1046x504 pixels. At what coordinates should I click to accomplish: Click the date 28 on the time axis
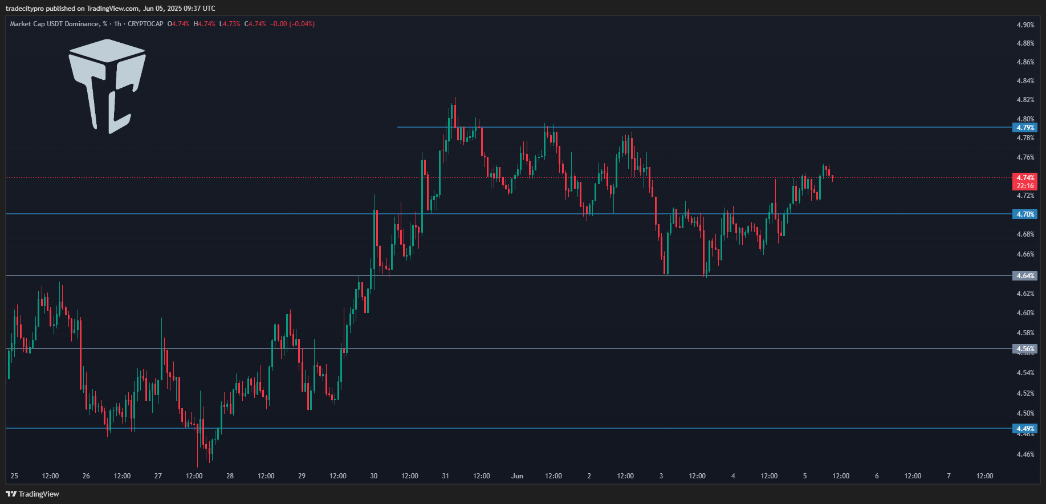coord(230,476)
